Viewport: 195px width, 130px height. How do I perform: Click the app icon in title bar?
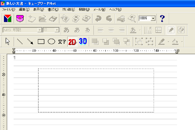point(3,3)
